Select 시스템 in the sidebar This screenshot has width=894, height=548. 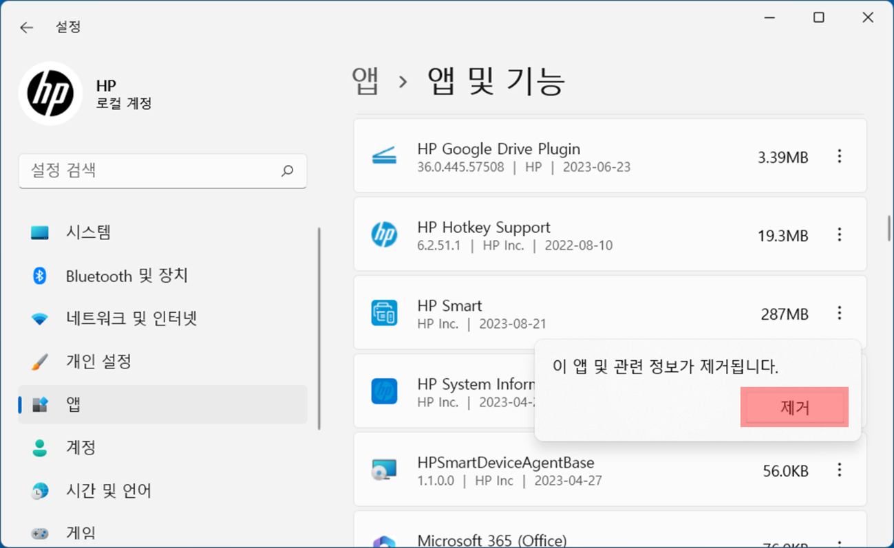[x=162, y=232]
